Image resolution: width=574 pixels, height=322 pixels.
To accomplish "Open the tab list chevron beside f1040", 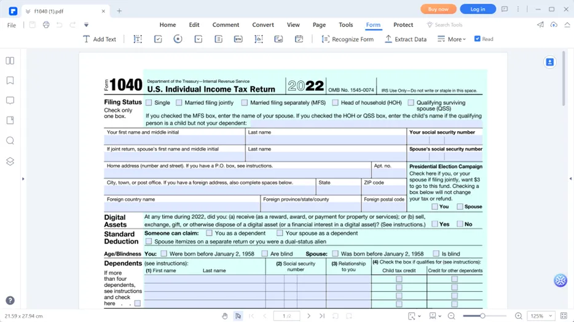I will click(28, 11).
